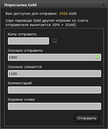Click the green checkmark validation icon
Viewport: 108px width, 129px height.
[x=97, y=57]
